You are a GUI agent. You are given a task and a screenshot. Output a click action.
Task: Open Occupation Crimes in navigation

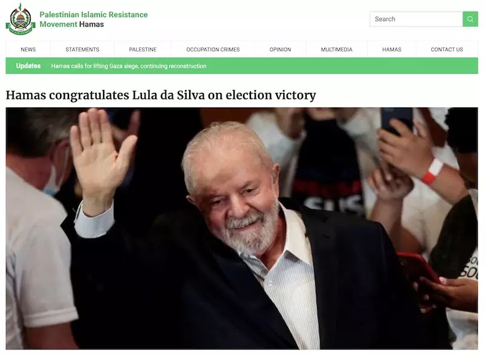pyautogui.click(x=213, y=50)
